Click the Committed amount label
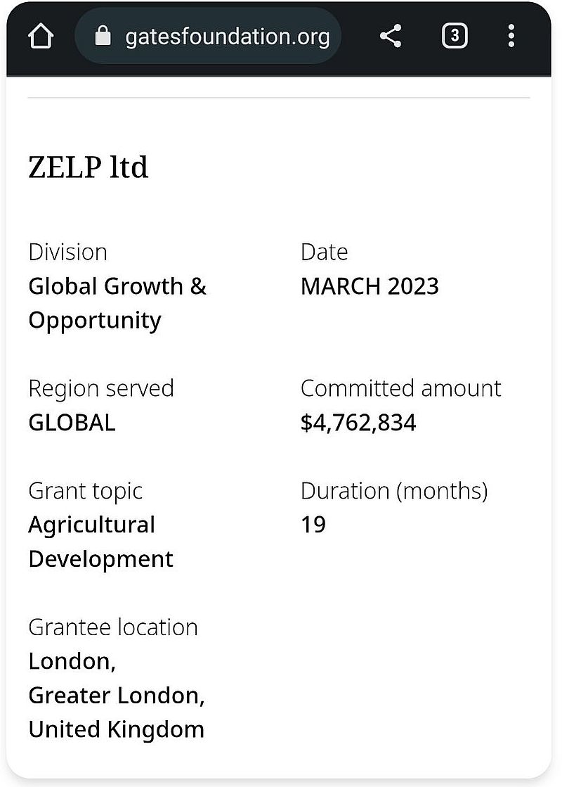562x787 pixels. click(x=400, y=388)
